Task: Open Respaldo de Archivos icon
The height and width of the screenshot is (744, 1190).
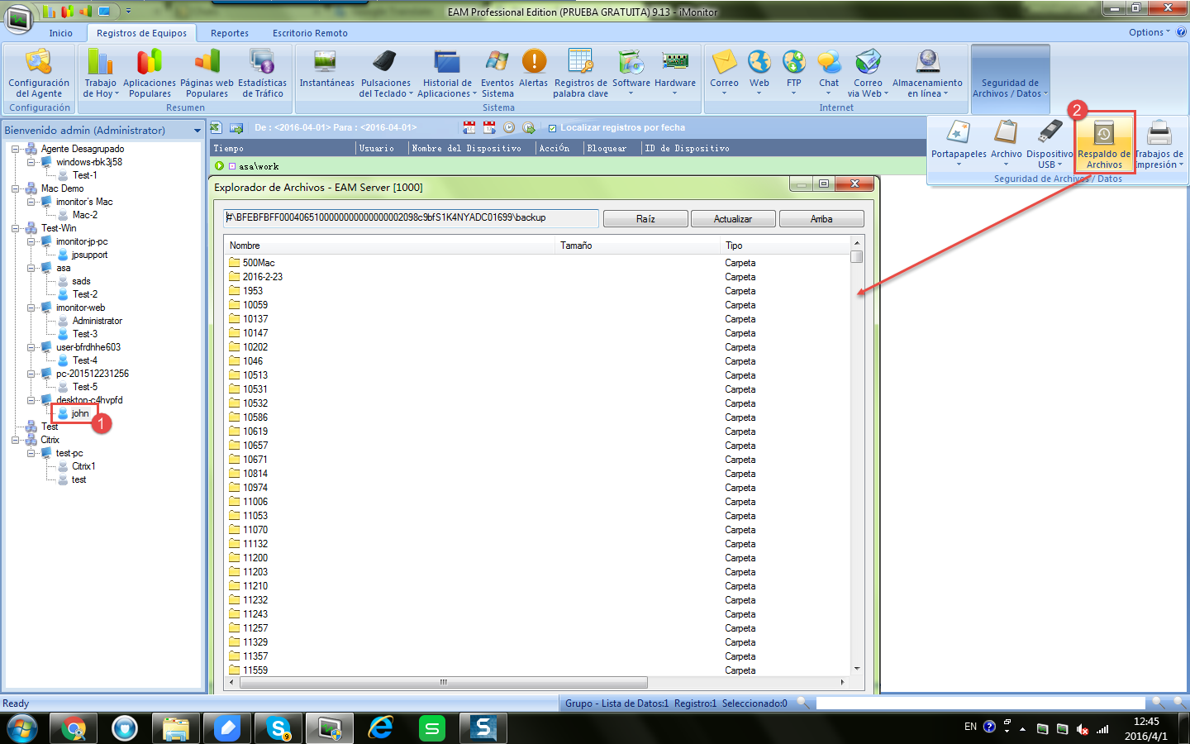Action: 1103,142
